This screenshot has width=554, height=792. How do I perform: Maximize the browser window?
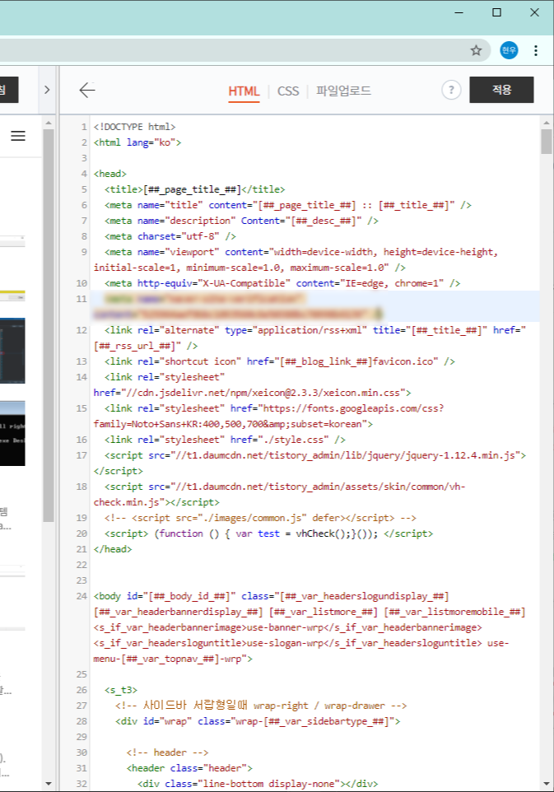496,12
